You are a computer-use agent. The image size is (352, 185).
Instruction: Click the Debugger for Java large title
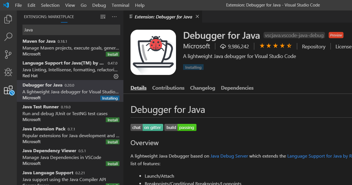point(221,35)
